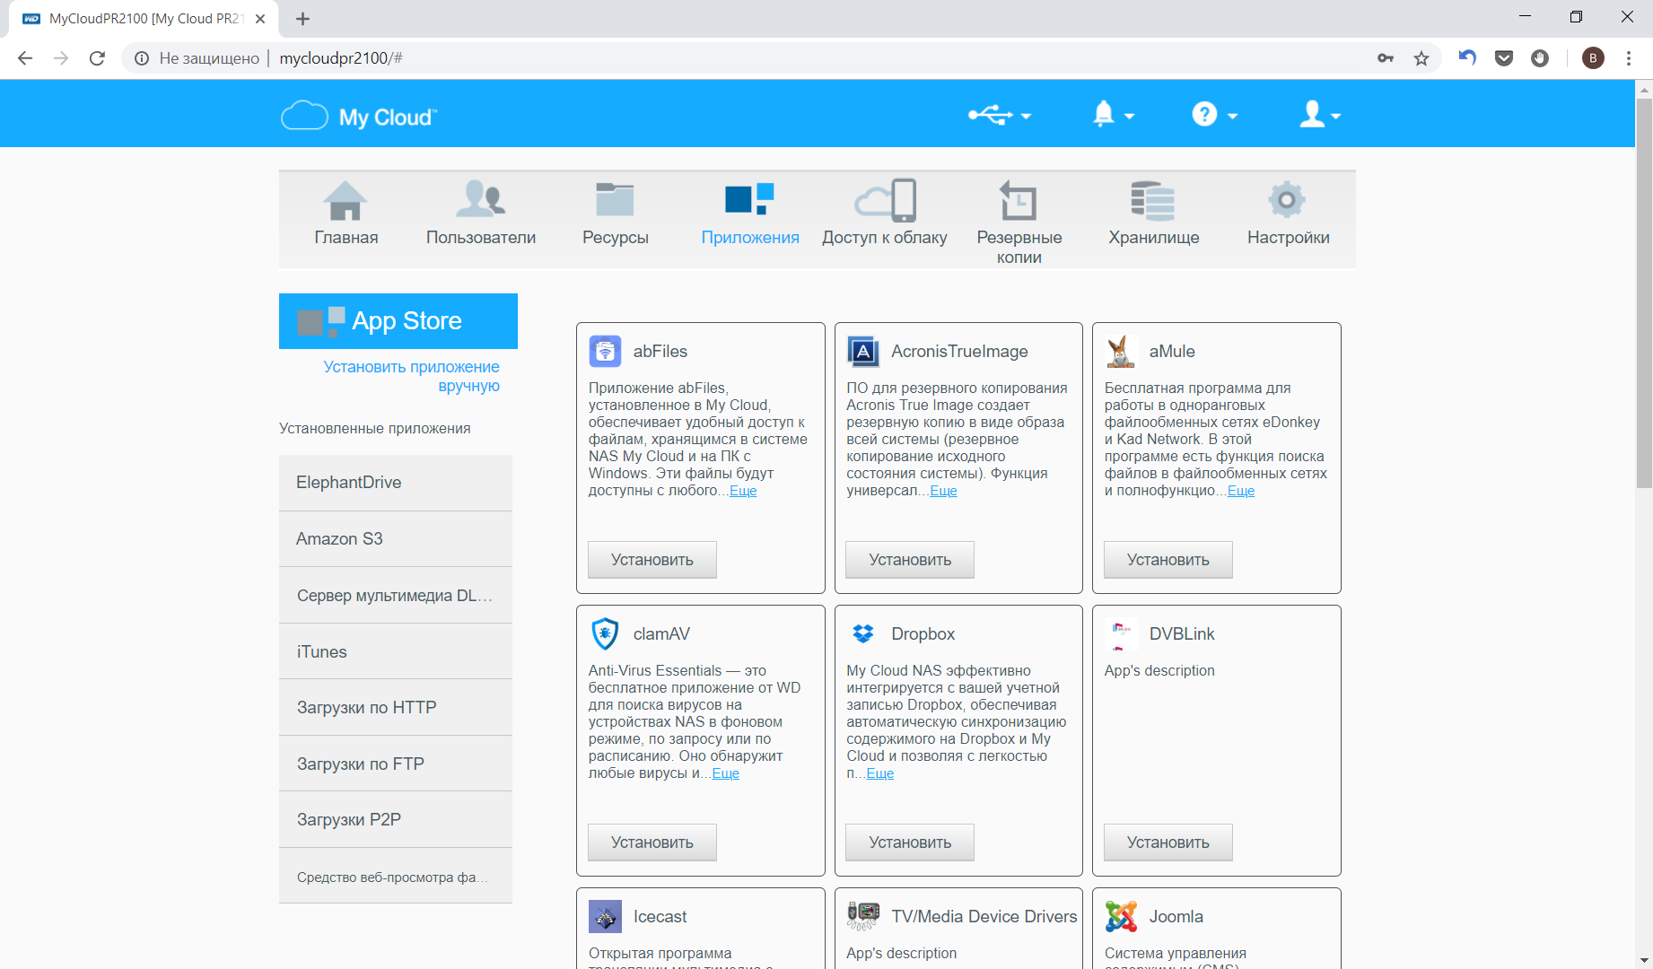
Task: Click the clamAV shield icon
Action: [x=605, y=633]
